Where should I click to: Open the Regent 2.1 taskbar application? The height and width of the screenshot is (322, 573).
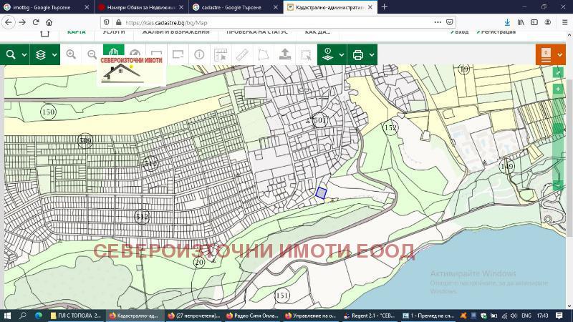(x=370, y=316)
